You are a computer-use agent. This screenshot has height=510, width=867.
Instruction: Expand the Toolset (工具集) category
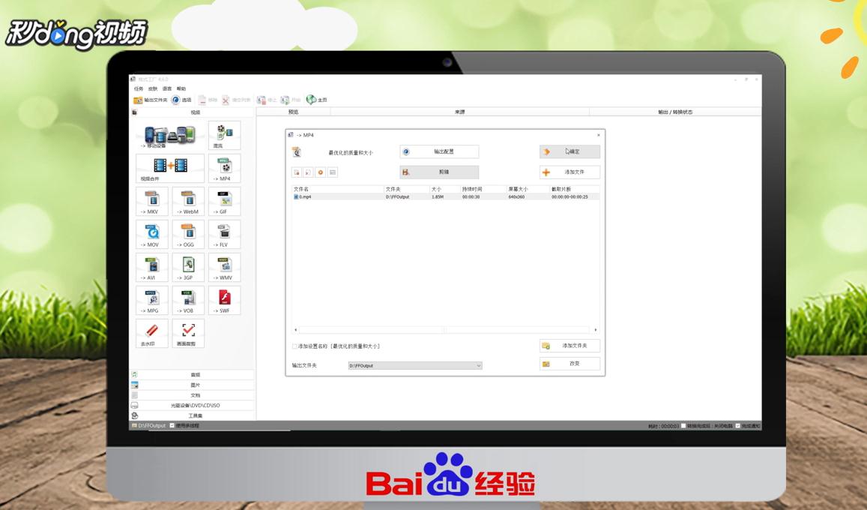[x=192, y=415]
